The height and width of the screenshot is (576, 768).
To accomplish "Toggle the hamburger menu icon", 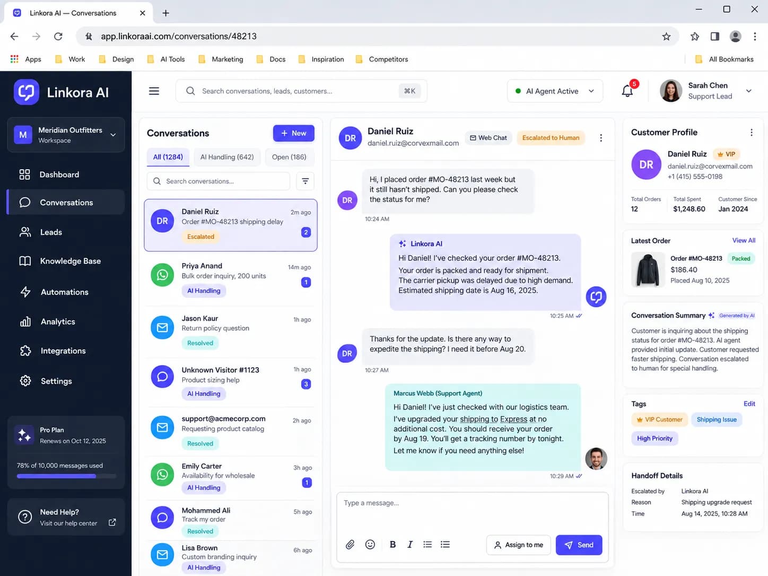I will pos(154,91).
